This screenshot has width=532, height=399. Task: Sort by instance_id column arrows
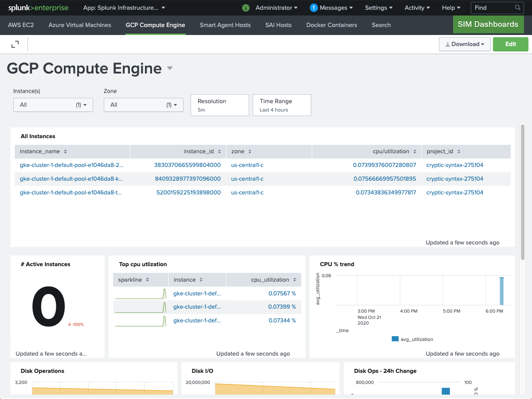pos(219,151)
